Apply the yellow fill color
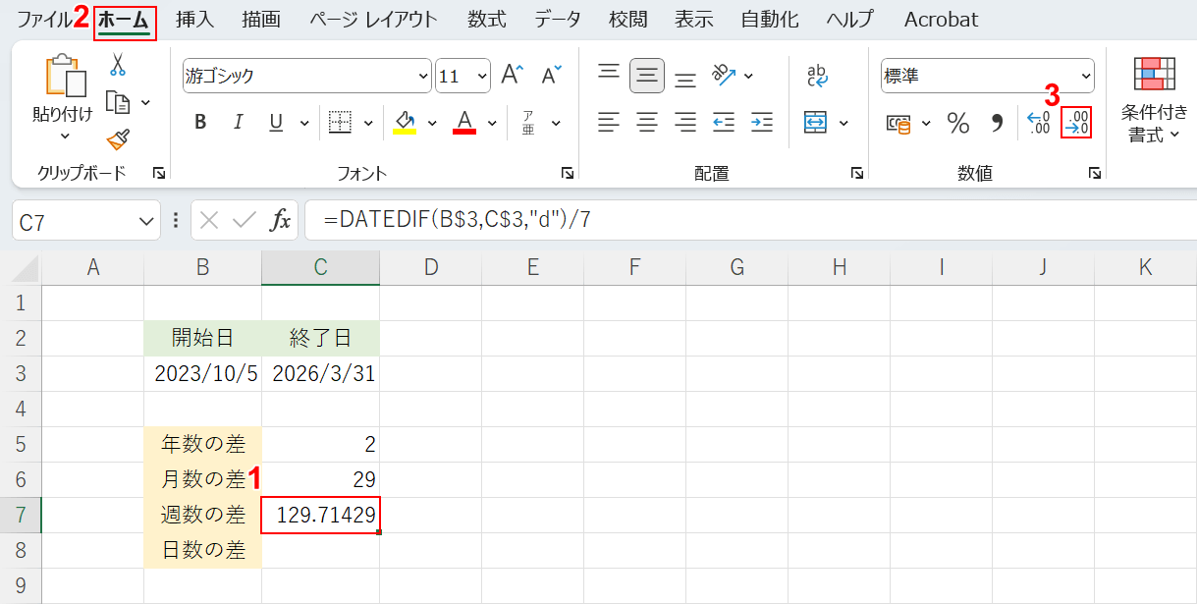 [405, 123]
